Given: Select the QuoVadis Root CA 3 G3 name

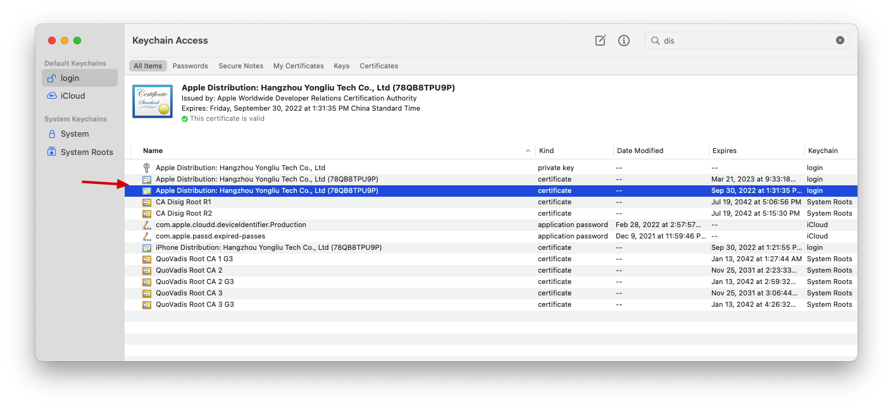Looking at the screenshot, I should click(x=195, y=304).
